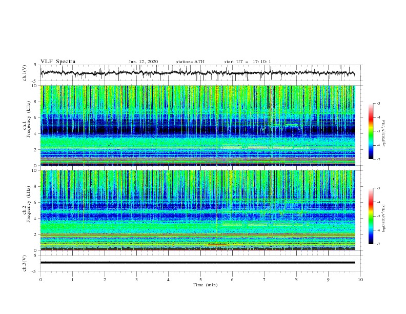Click the ch.1 colorbar "log(PSD)(V²/Hz)" label
This screenshot has width=406, height=314.
pyautogui.click(x=384, y=134)
